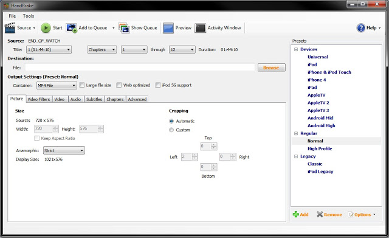Viewport: 389px width, 238px height.
Task: Click the preset Options icon
Action: click(x=351, y=214)
